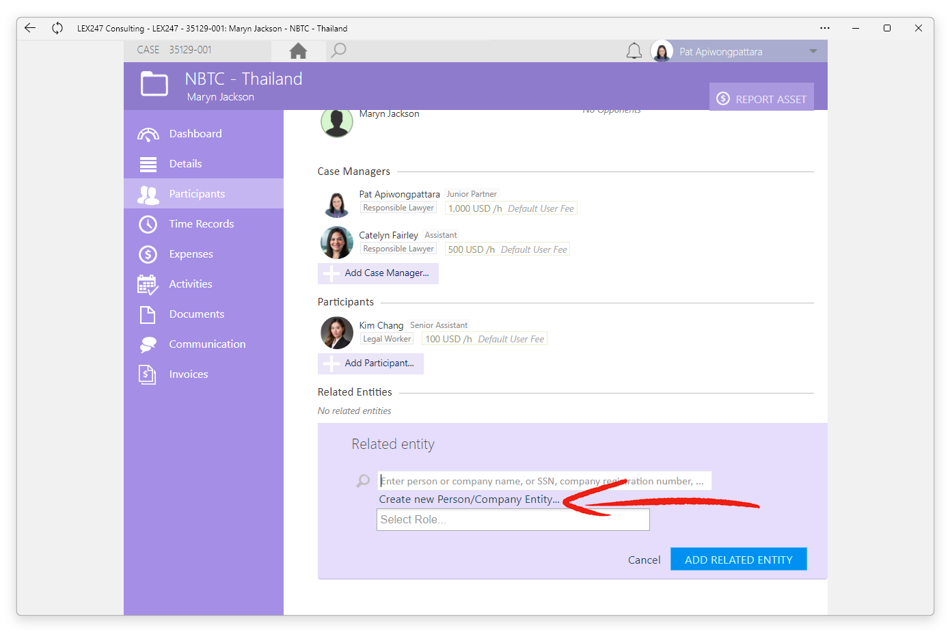The image size is (950, 632).
Task: Click the 1,000 USD /h fee
Action: 511,208
